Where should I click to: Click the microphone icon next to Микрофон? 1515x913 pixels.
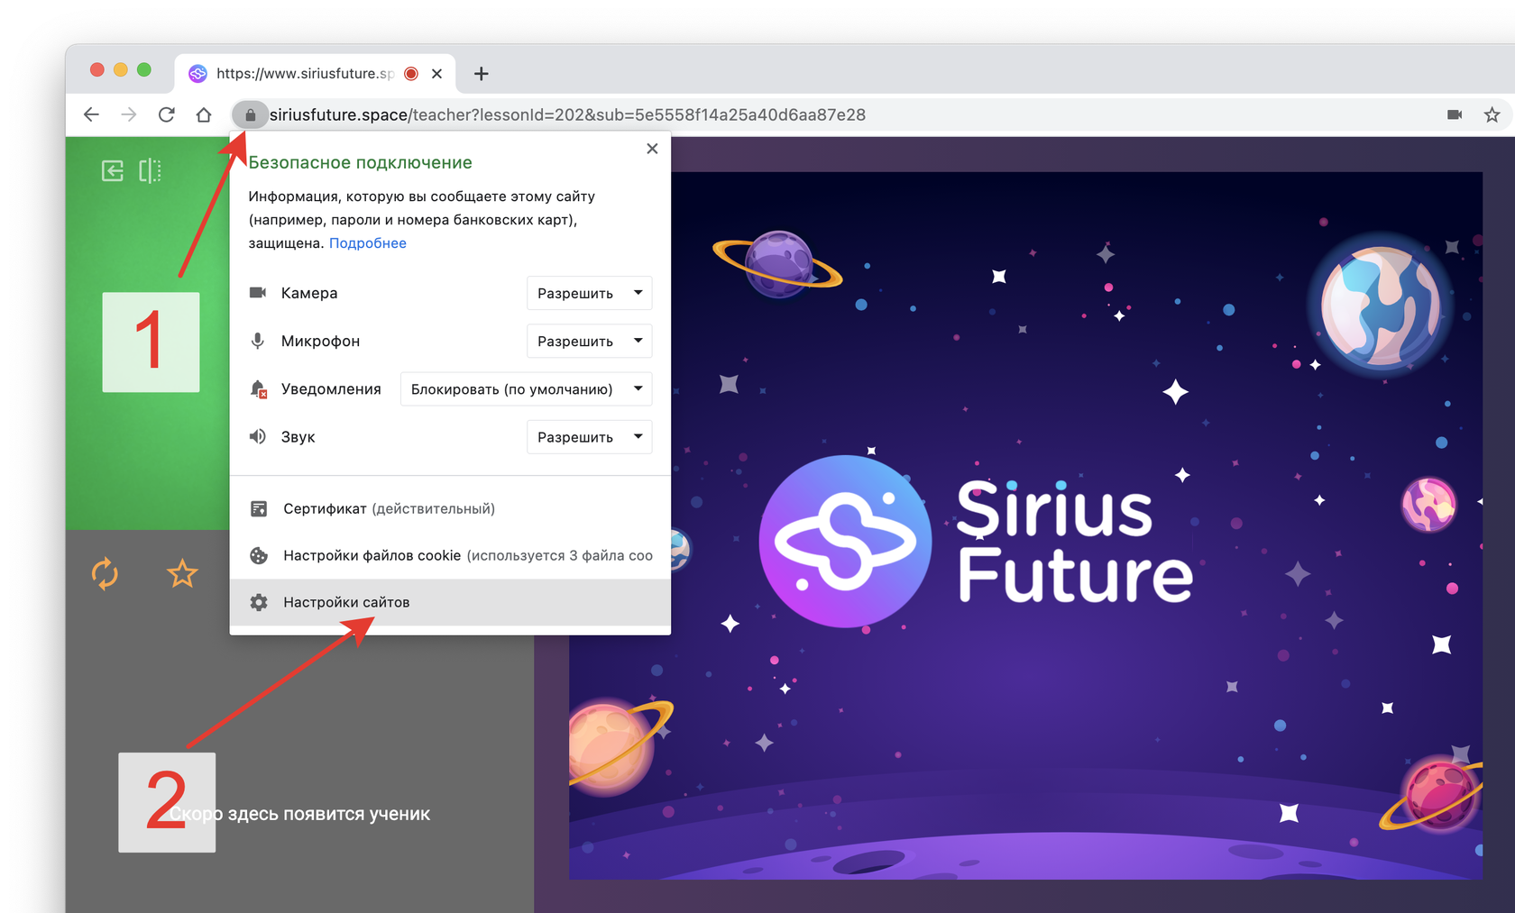coord(258,341)
